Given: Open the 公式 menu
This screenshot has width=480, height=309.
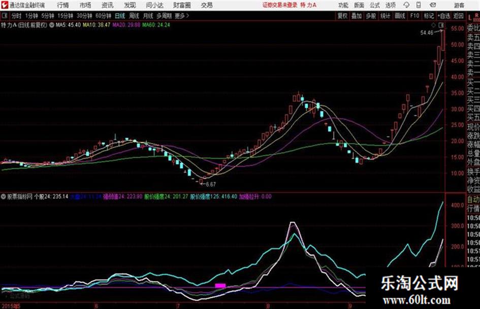Looking at the screenshot, I should click(374, 5).
